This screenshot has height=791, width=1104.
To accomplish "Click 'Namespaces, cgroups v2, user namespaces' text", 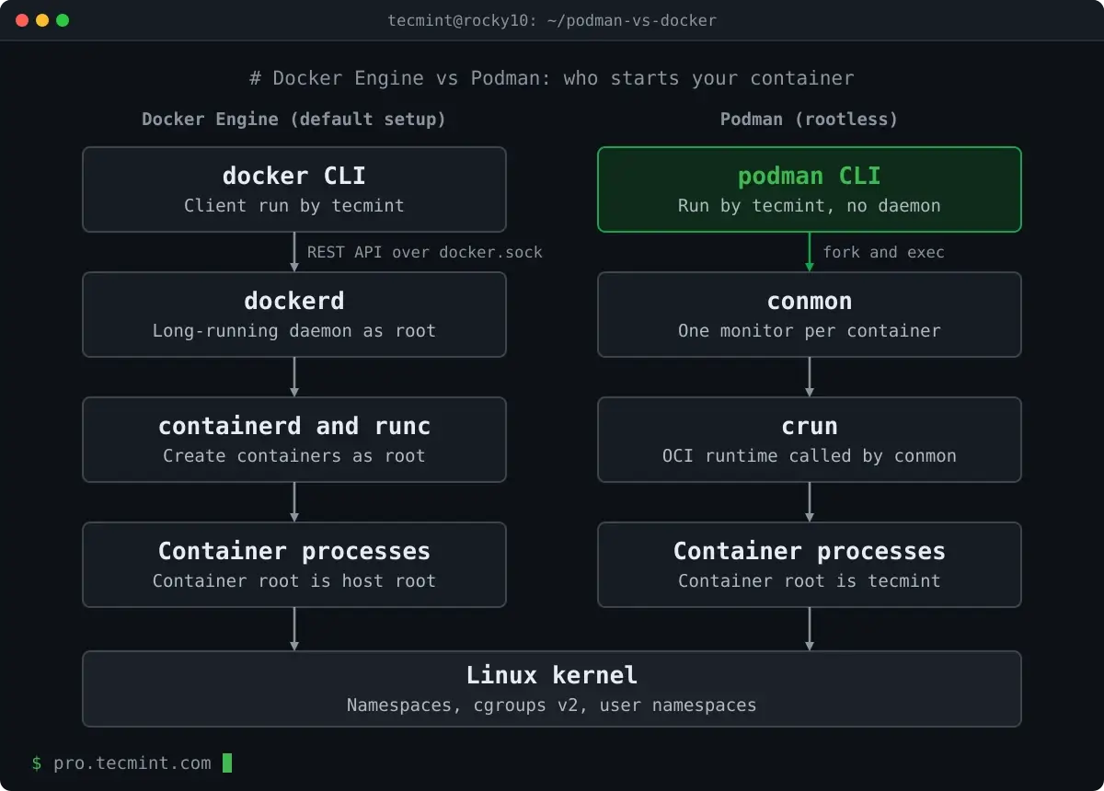I will click(552, 705).
